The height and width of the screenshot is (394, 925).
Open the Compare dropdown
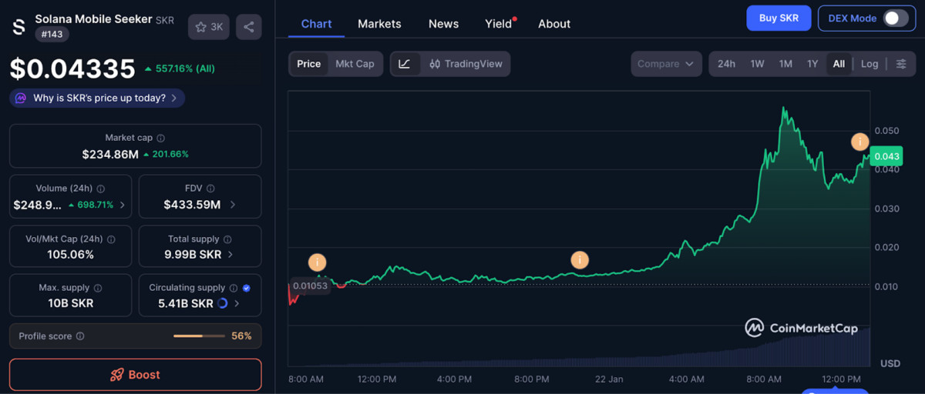click(x=666, y=64)
